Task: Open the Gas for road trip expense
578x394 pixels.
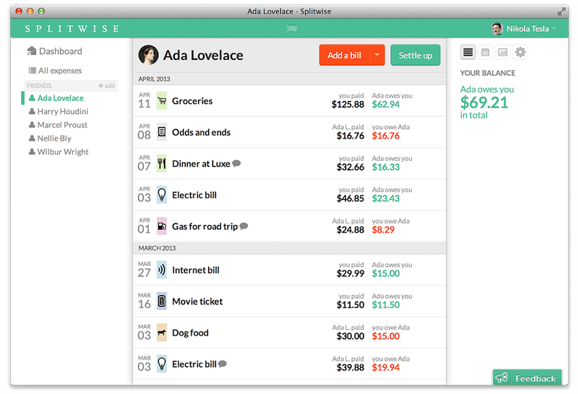Action: point(290,226)
